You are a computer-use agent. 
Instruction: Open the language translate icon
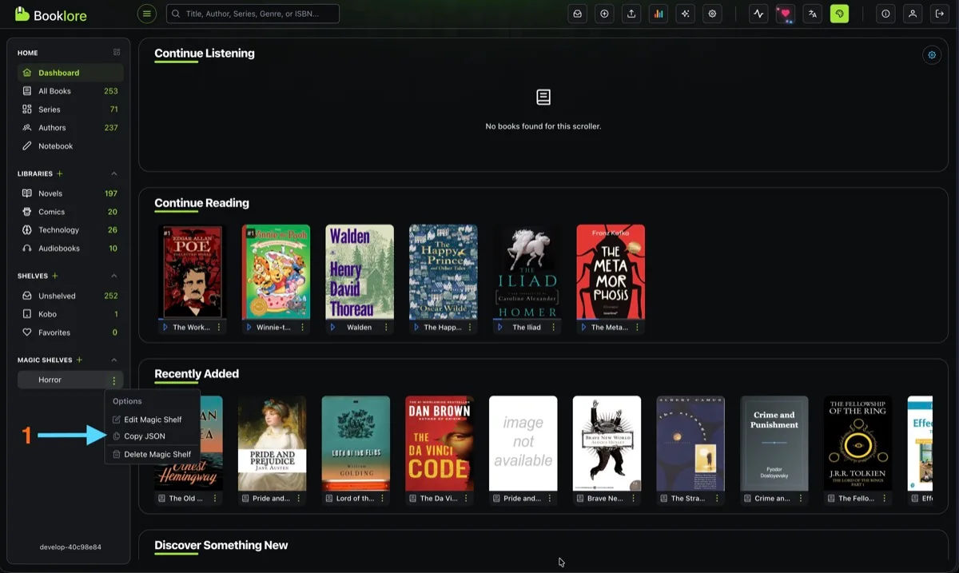[x=812, y=14]
